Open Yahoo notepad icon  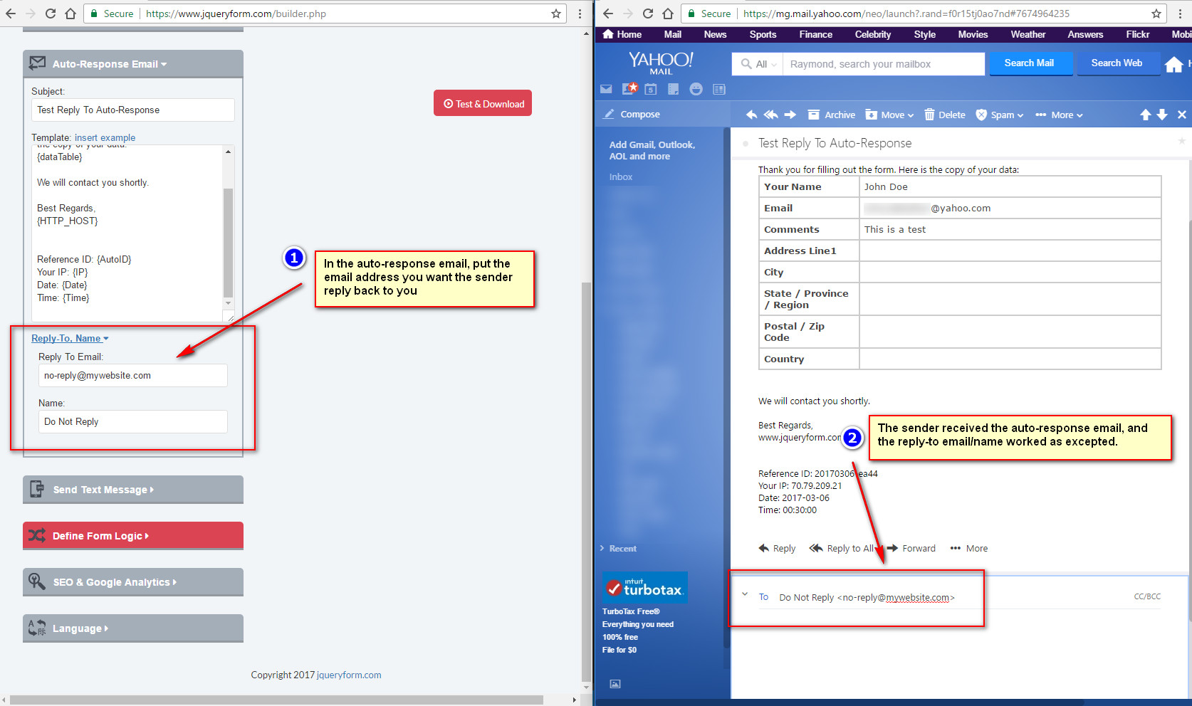[x=673, y=89]
